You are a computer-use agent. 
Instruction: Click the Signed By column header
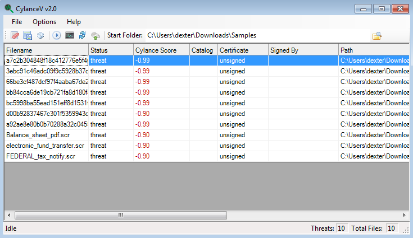(303, 50)
